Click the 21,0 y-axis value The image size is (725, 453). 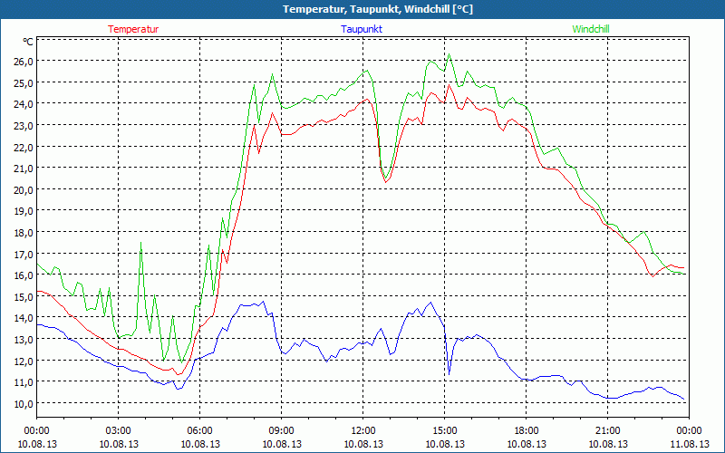click(24, 169)
